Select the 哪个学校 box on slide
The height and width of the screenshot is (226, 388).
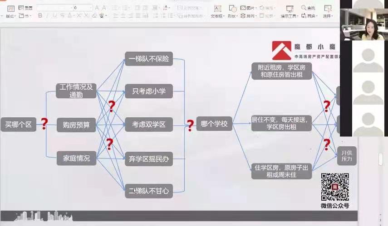(x=214, y=124)
